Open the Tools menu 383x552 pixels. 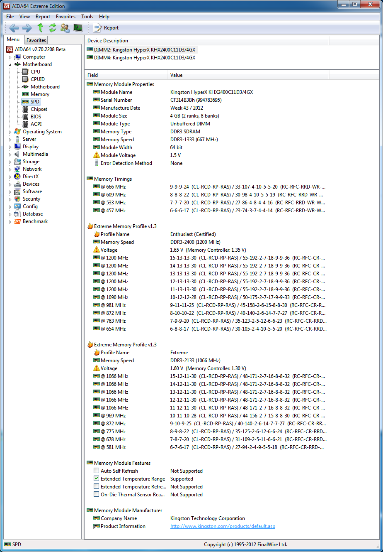point(87,17)
